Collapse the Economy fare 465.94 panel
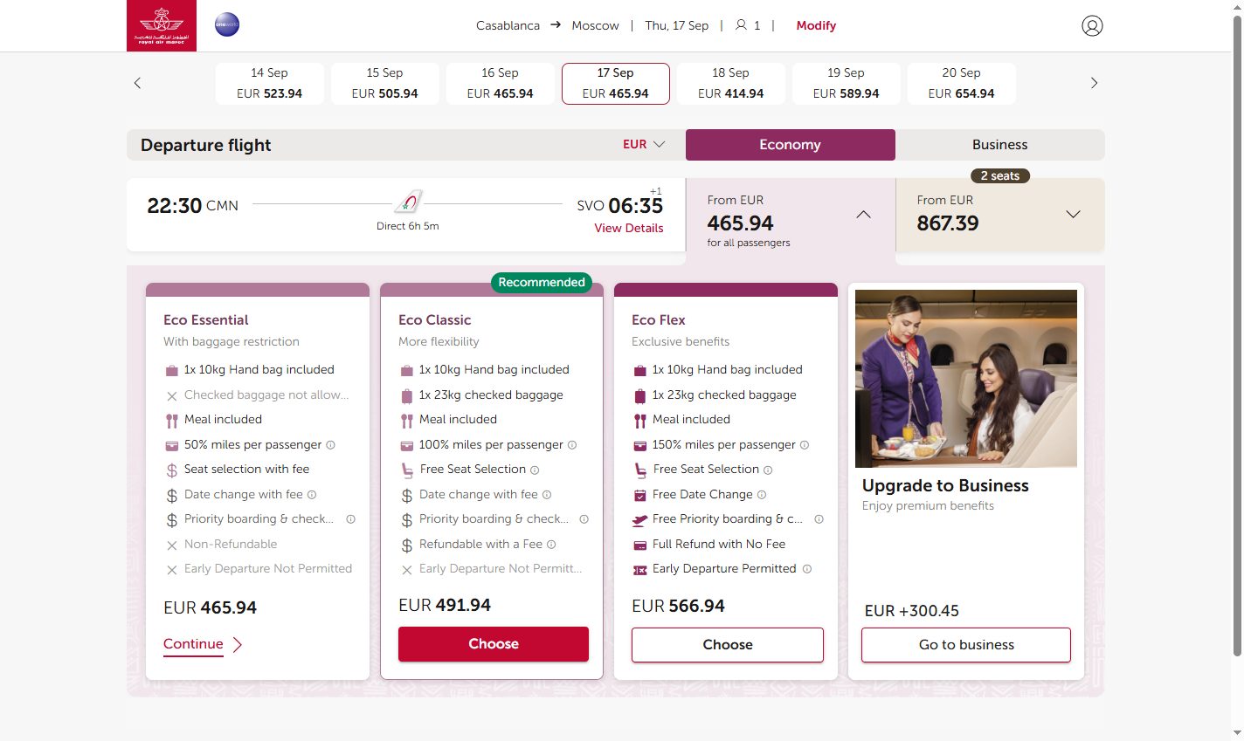The height and width of the screenshot is (741, 1244). pos(863,215)
